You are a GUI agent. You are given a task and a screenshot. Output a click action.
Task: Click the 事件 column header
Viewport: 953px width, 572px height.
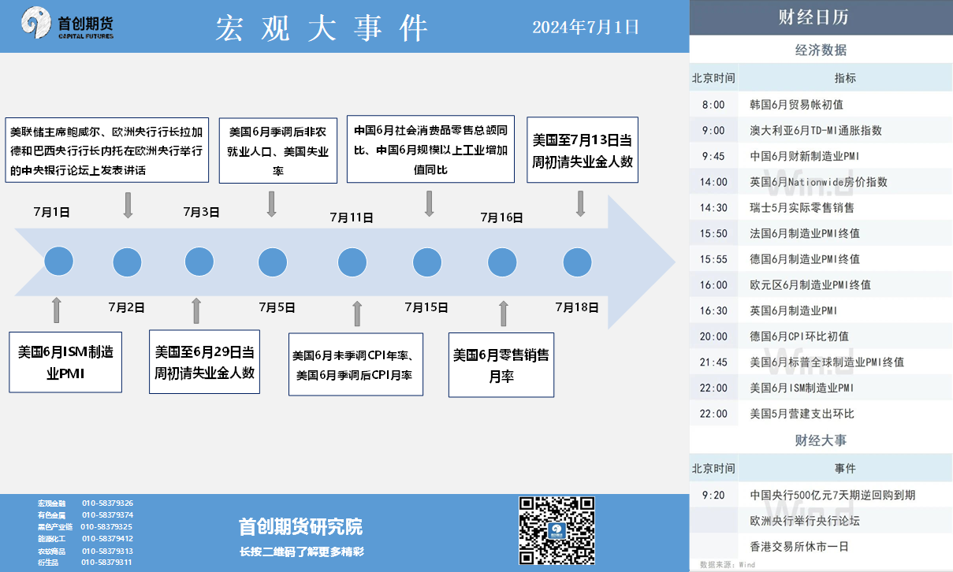coord(845,469)
